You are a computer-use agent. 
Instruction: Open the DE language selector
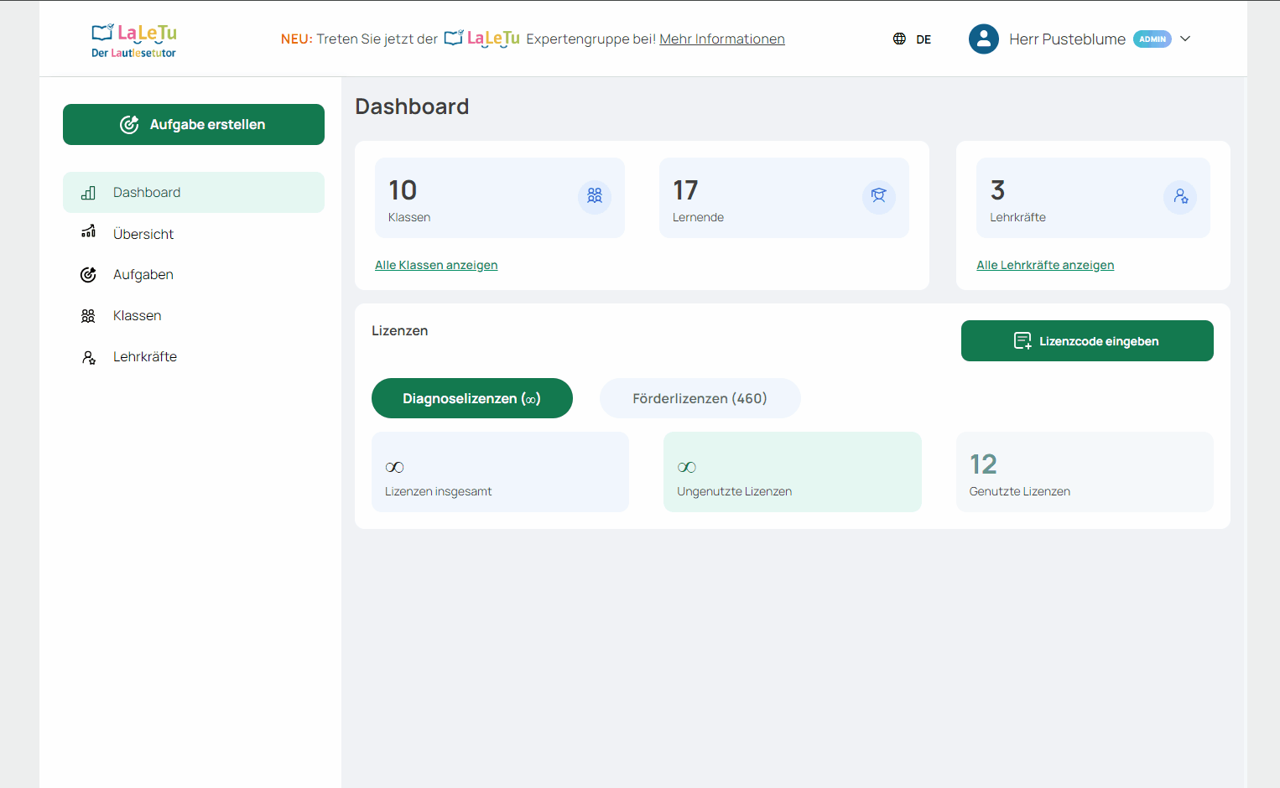coord(924,39)
